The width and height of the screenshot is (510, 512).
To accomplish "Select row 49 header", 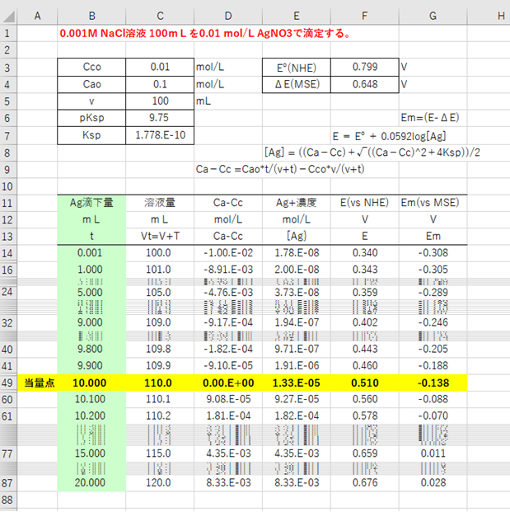I will pos(8,383).
